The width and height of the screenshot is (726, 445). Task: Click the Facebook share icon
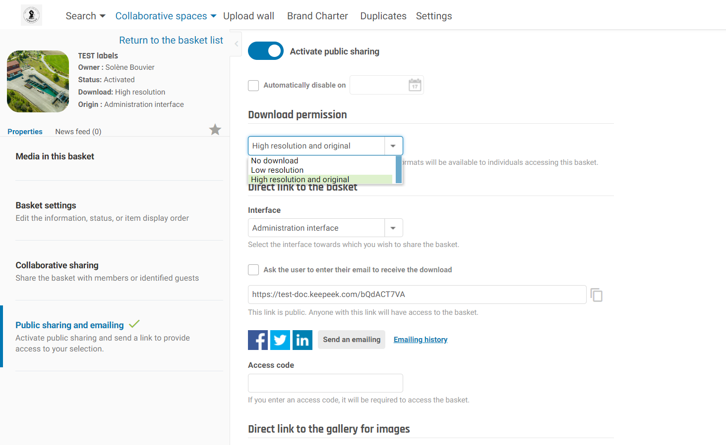pyautogui.click(x=258, y=340)
